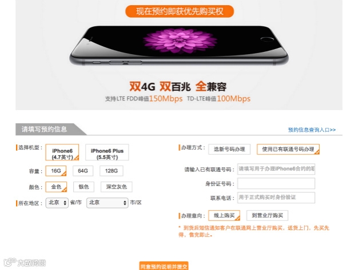This screenshot has width=343, height=270.
Task: Click the 身份证号码 ID number field
Action: [x=276, y=183]
